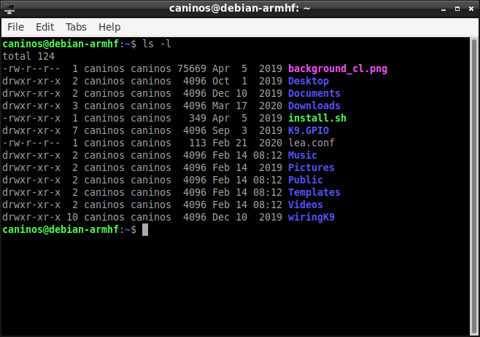Click the install.sh file name
The width and height of the screenshot is (480, 337).
click(x=317, y=118)
